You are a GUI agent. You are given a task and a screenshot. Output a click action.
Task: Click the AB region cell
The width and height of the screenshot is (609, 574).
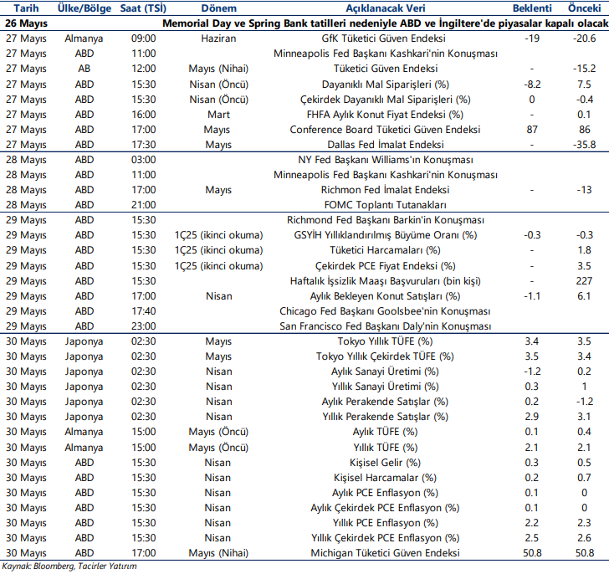pyautogui.click(x=84, y=69)
